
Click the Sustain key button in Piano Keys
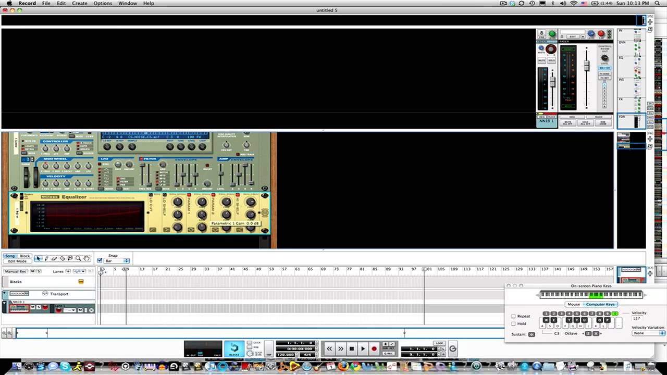[532, 334]
